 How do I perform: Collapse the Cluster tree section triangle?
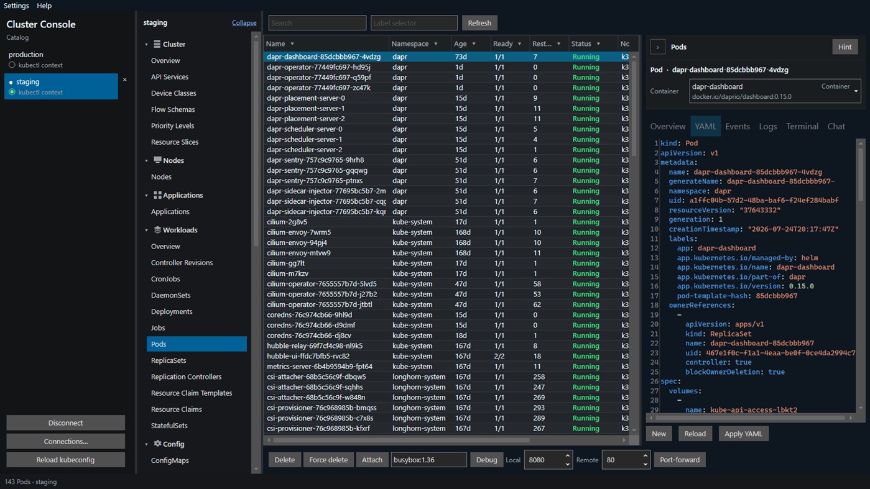point(147,45)
